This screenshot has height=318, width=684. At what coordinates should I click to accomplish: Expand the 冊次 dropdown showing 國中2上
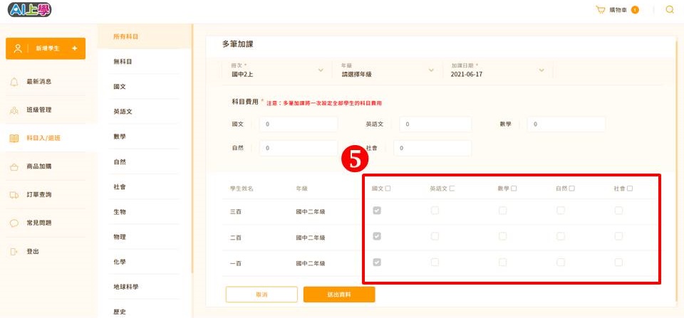click(x=277, y=70)
